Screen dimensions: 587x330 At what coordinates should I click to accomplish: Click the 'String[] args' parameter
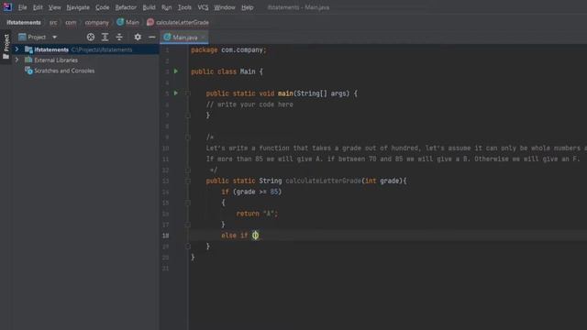323,93
